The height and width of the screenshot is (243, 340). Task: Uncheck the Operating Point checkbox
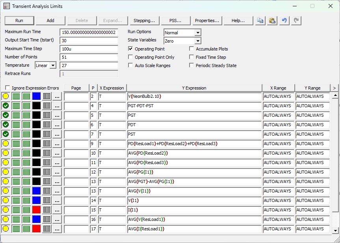(x=131, y=49)
